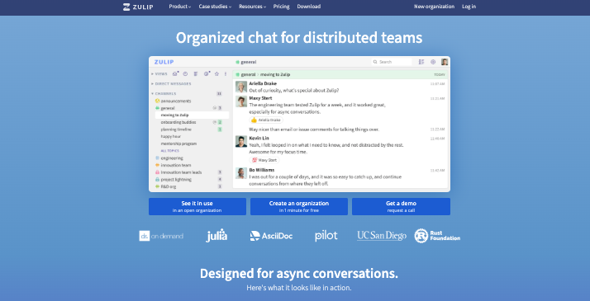590x301 pixels.
Task: Open the Case studies dropdown menu
Action: 215,7
